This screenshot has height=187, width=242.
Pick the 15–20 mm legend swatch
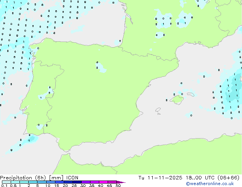point(59,182)
